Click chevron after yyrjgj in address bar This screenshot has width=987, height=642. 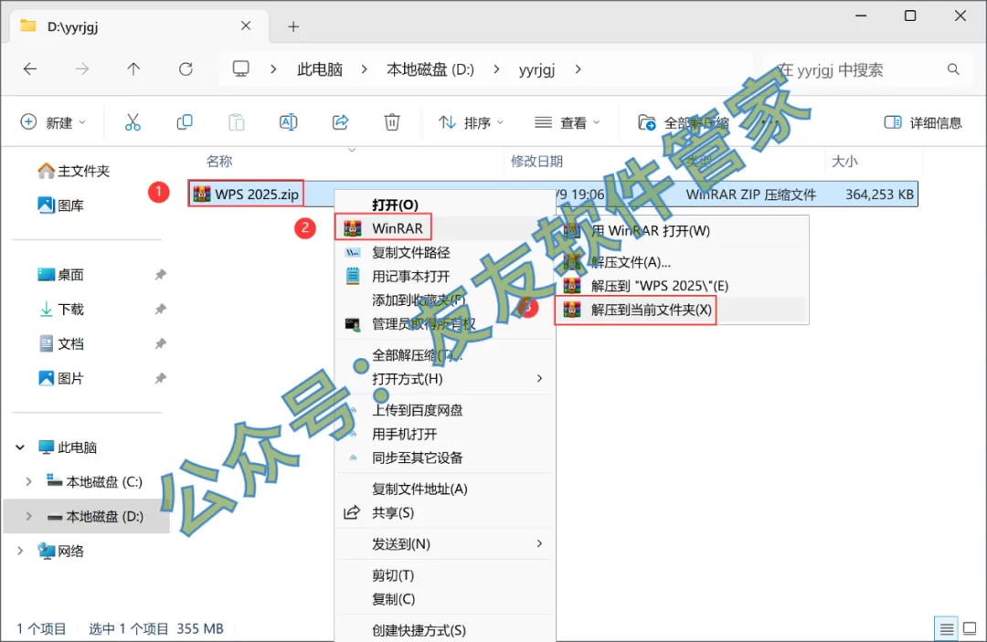[578, 69]
